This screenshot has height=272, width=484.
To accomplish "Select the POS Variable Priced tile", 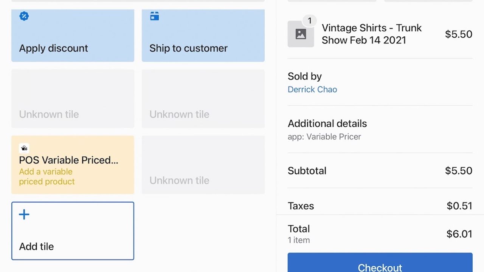I will click(73, 165).
